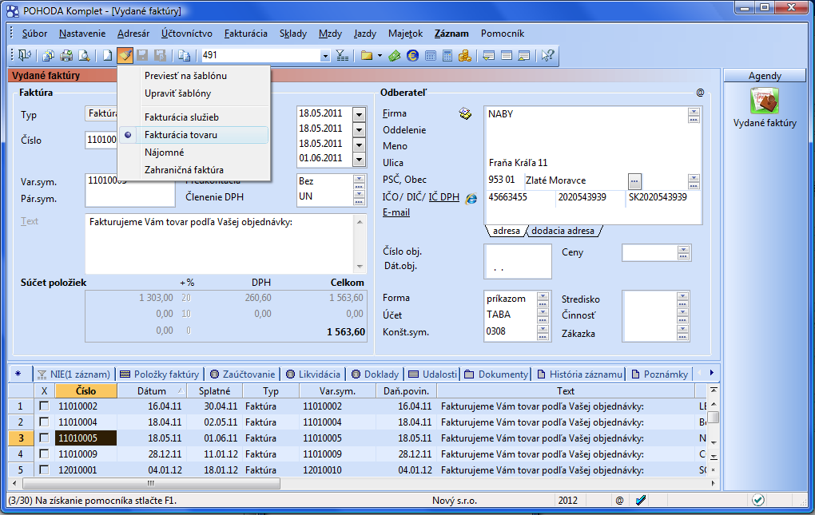Check the X box for invoice 11010004
815x515 pixels.
pos(44,422)
